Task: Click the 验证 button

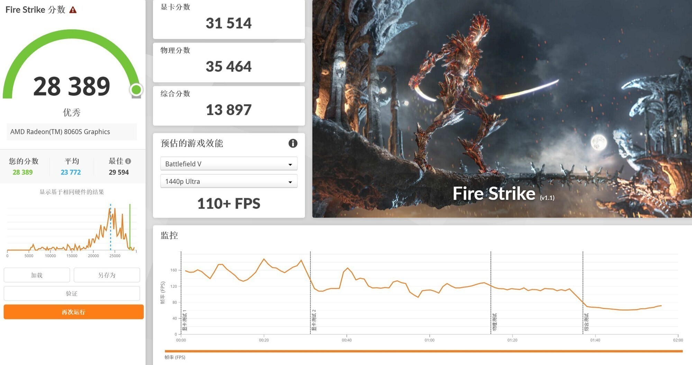Action: [72, 293]
